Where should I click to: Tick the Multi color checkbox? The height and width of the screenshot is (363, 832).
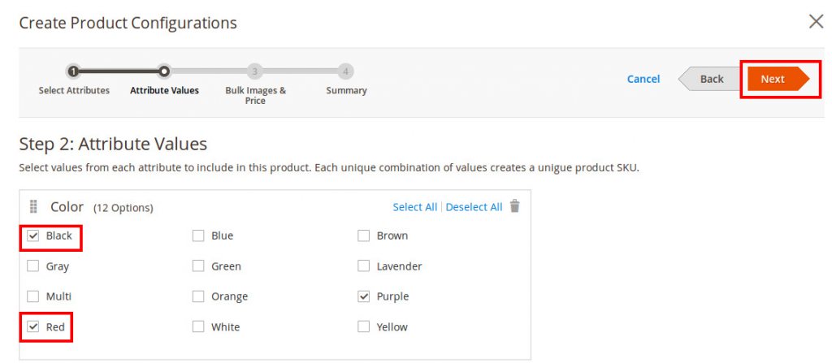tap(33, 296)
